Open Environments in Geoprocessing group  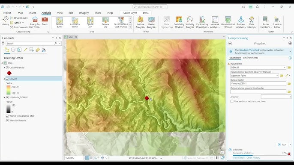(19, 27)
